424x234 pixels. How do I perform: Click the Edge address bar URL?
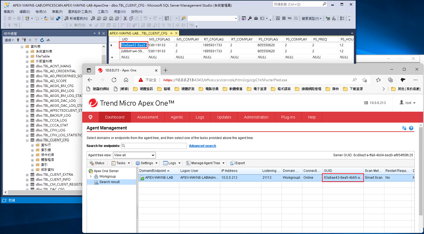[x=225, y=80]
